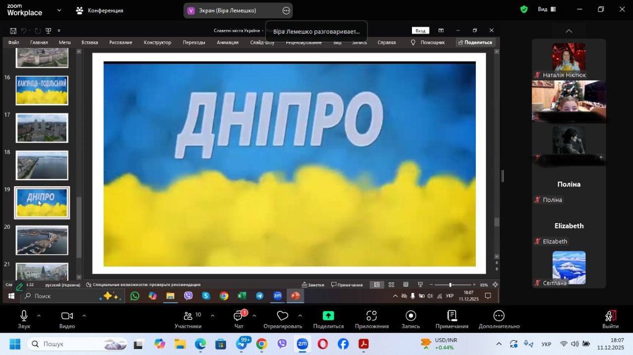This screenshot has height=355, width=633.
Task: Open the Вставка ribbon tab
Action: (90, 42)
